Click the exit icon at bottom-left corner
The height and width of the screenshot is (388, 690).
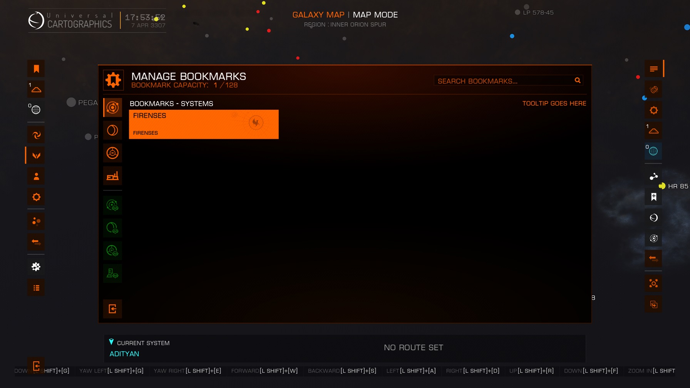36,366
